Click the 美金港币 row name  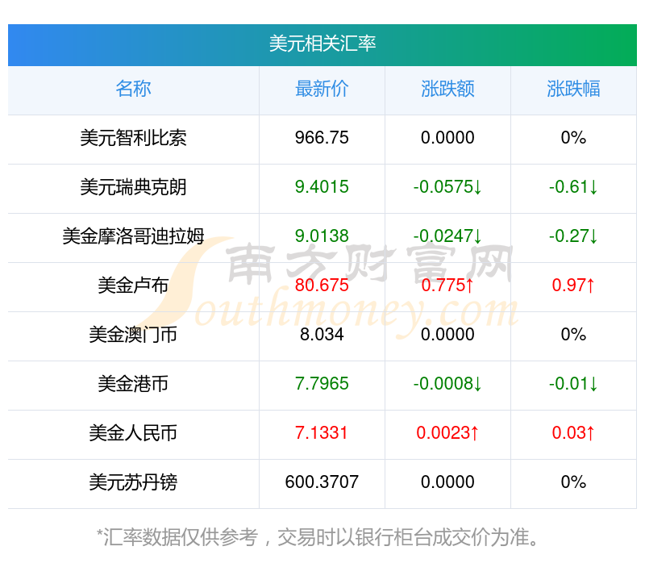133,384
